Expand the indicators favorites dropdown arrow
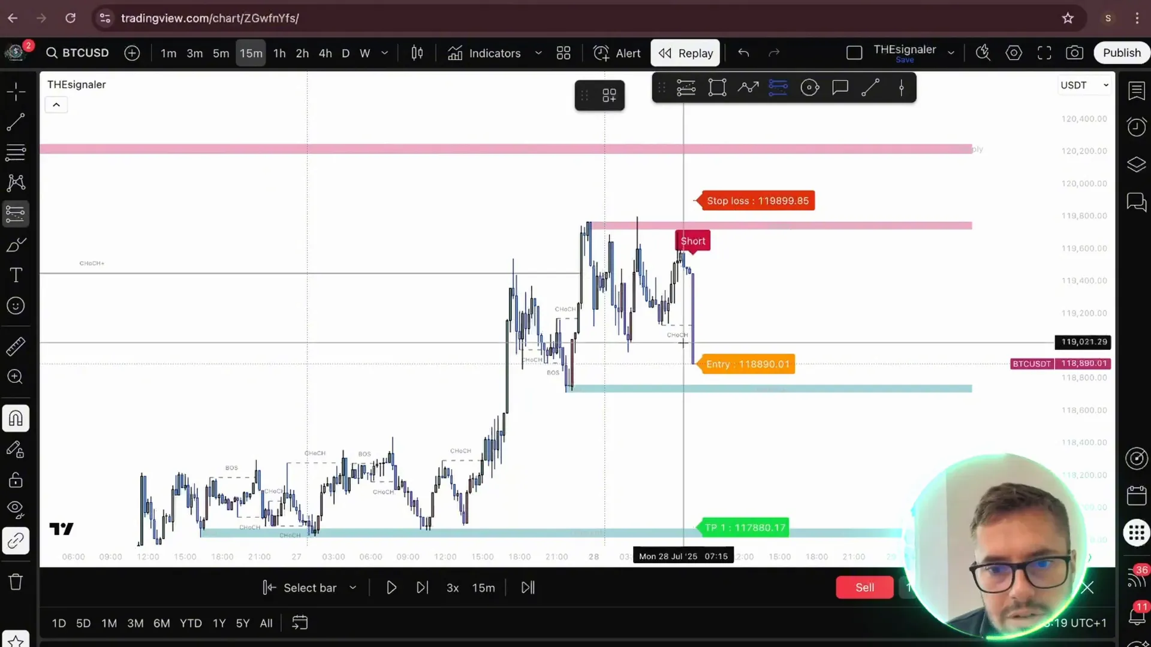 tap(538, 53)
